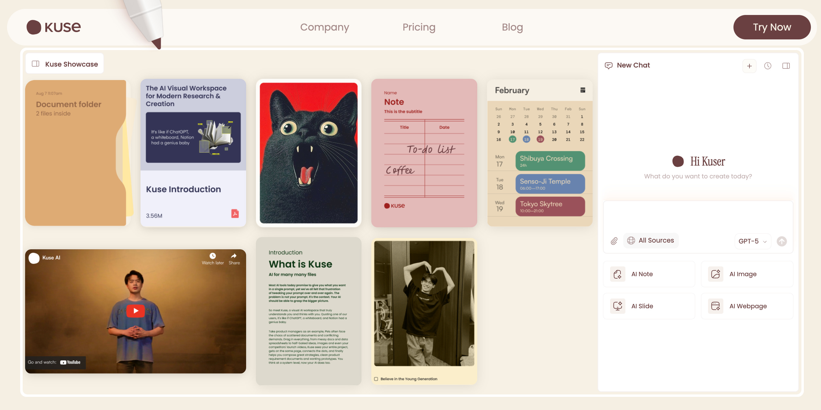Image resolution: width=821 pixels, height=410 pixels.
Task: Click the plus icon to start new chat
Action: click(749, 66)
